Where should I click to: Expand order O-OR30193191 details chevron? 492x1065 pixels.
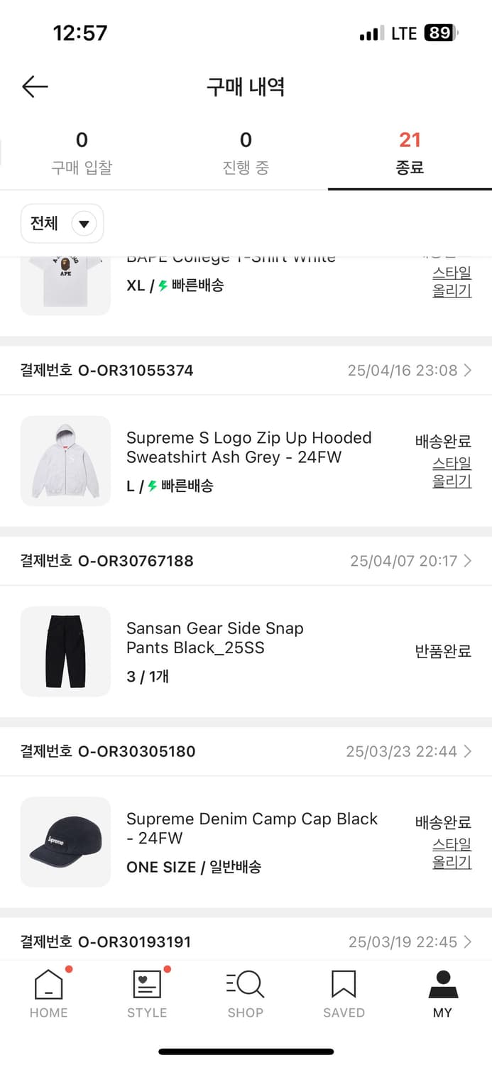click(x=467, y=942)
